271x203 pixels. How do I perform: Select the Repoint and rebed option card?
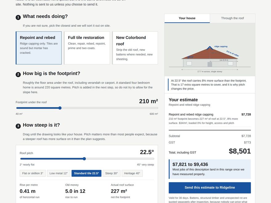tap(39, 48)
